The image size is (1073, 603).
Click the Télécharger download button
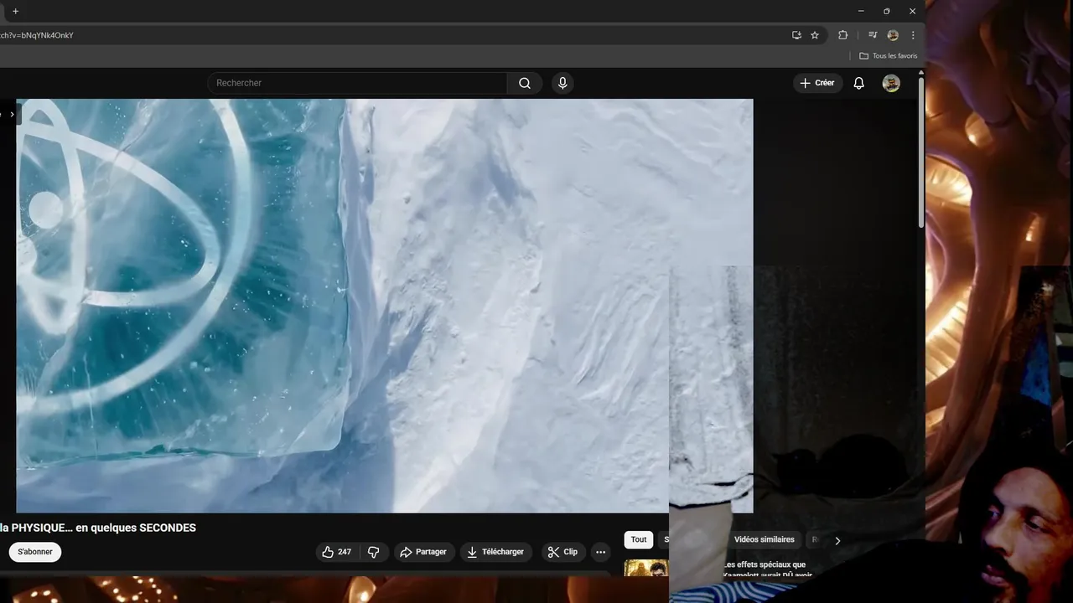coord(495,552)
